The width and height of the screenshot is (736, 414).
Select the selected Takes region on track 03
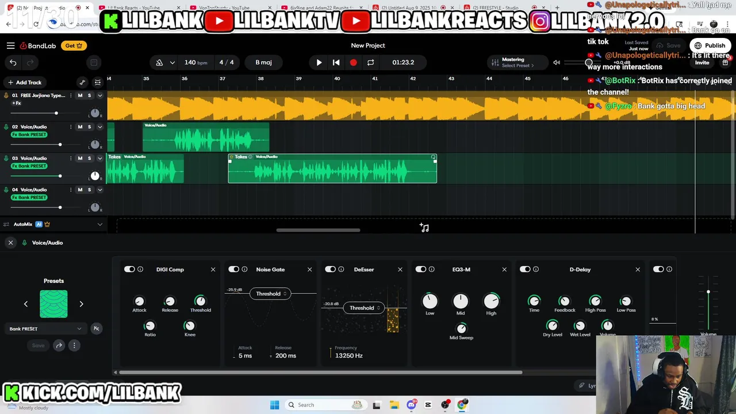point(332,168)
